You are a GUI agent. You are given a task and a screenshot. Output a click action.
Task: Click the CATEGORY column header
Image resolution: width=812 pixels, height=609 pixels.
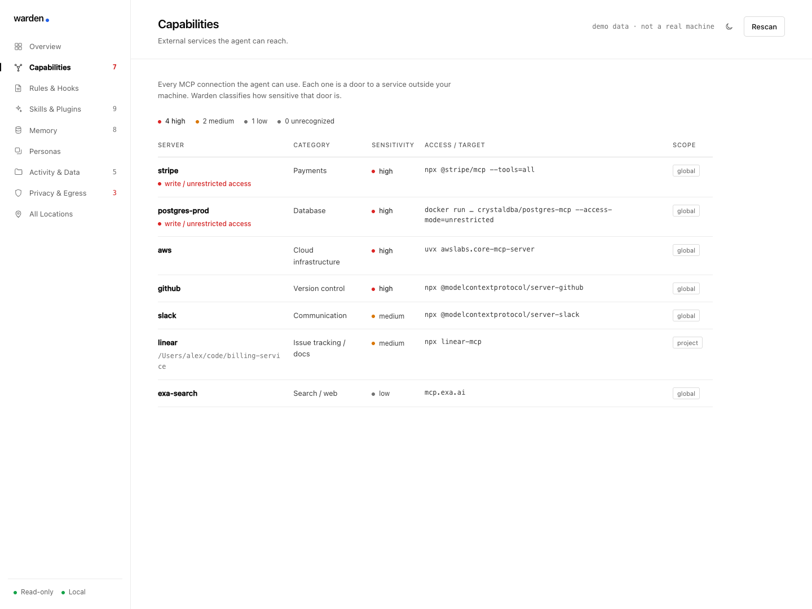(x=311, y=145)
